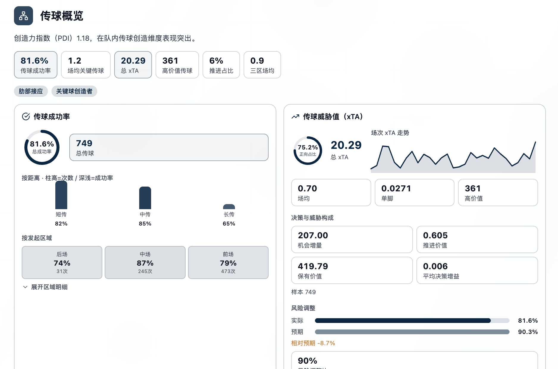Image resolution: width=558 pixels, height=369 pixels.
Task: Click the 决策与威胁构成 heading
Action: coord(312,218)
